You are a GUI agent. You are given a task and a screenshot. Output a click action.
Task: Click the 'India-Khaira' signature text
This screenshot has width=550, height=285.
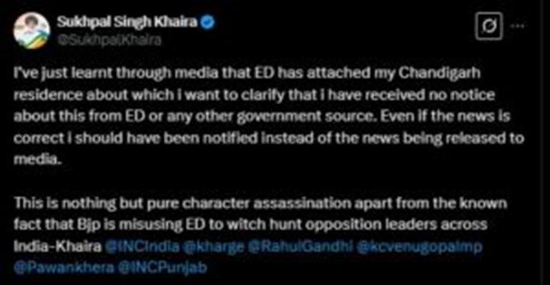58,247
